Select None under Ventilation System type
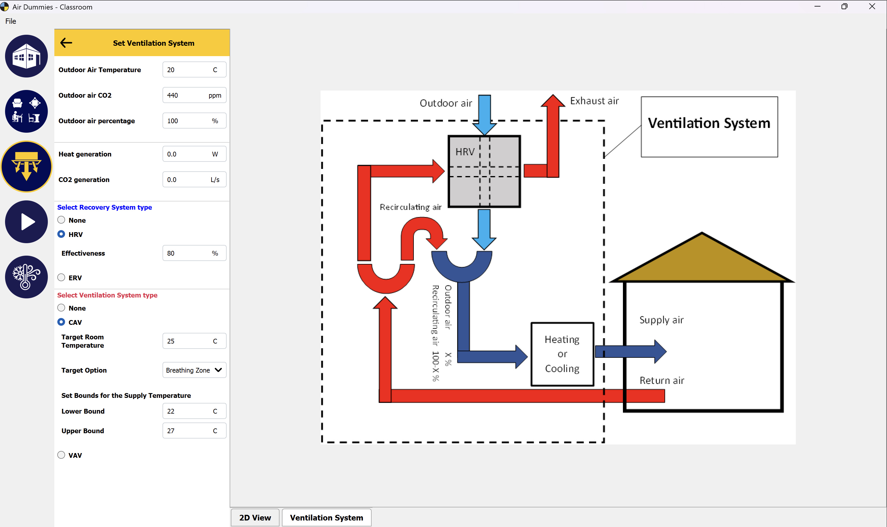The width and height of the screenshot is (887, 527). click(x=61, y=308)
